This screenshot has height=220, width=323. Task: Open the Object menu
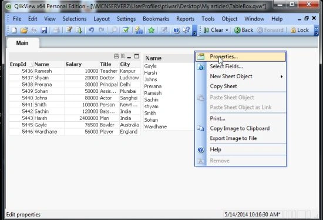tap(229, 19)
